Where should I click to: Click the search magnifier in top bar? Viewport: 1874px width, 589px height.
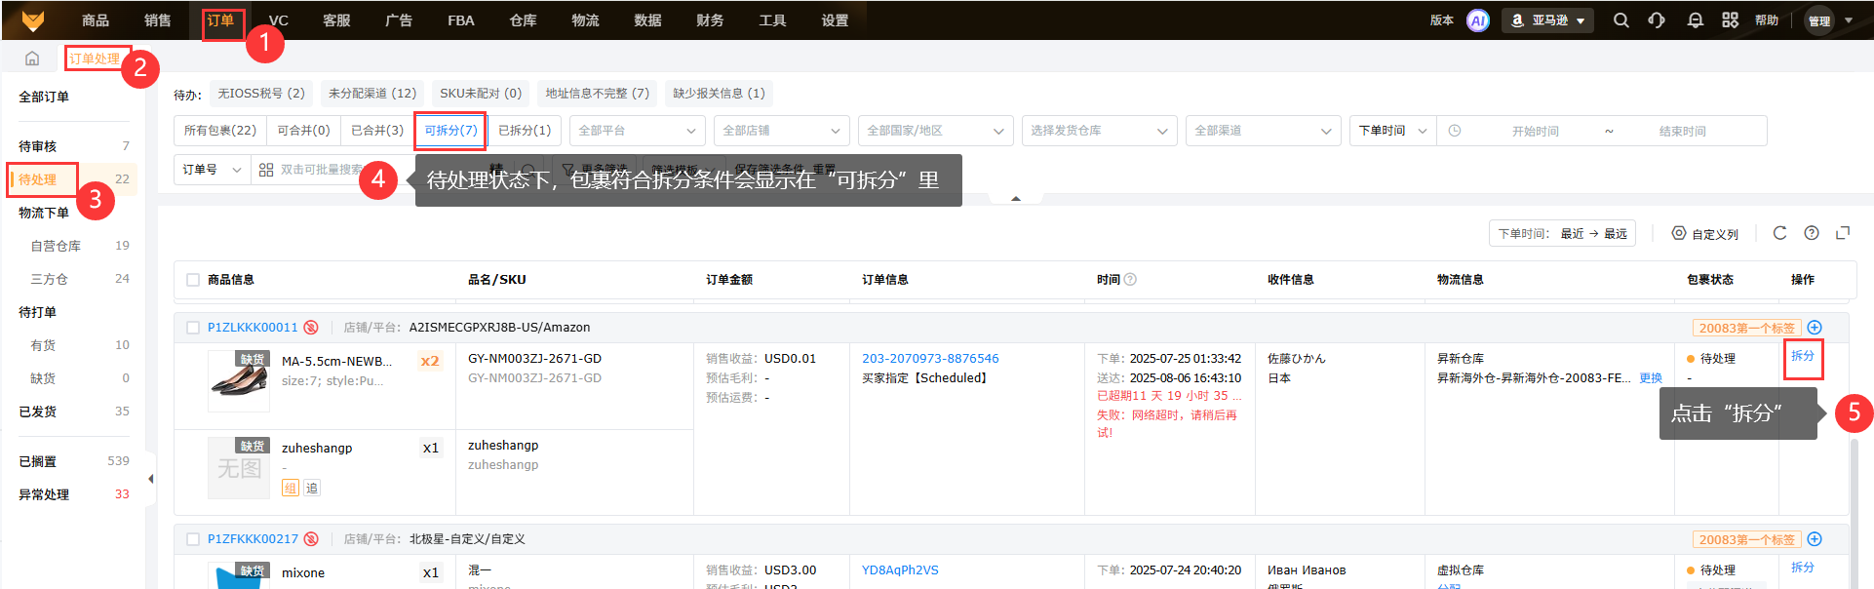pos(1620,20)
